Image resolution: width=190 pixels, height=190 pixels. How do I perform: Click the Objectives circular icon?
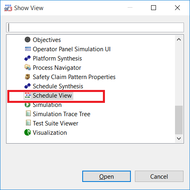click(x=28, y=40)
